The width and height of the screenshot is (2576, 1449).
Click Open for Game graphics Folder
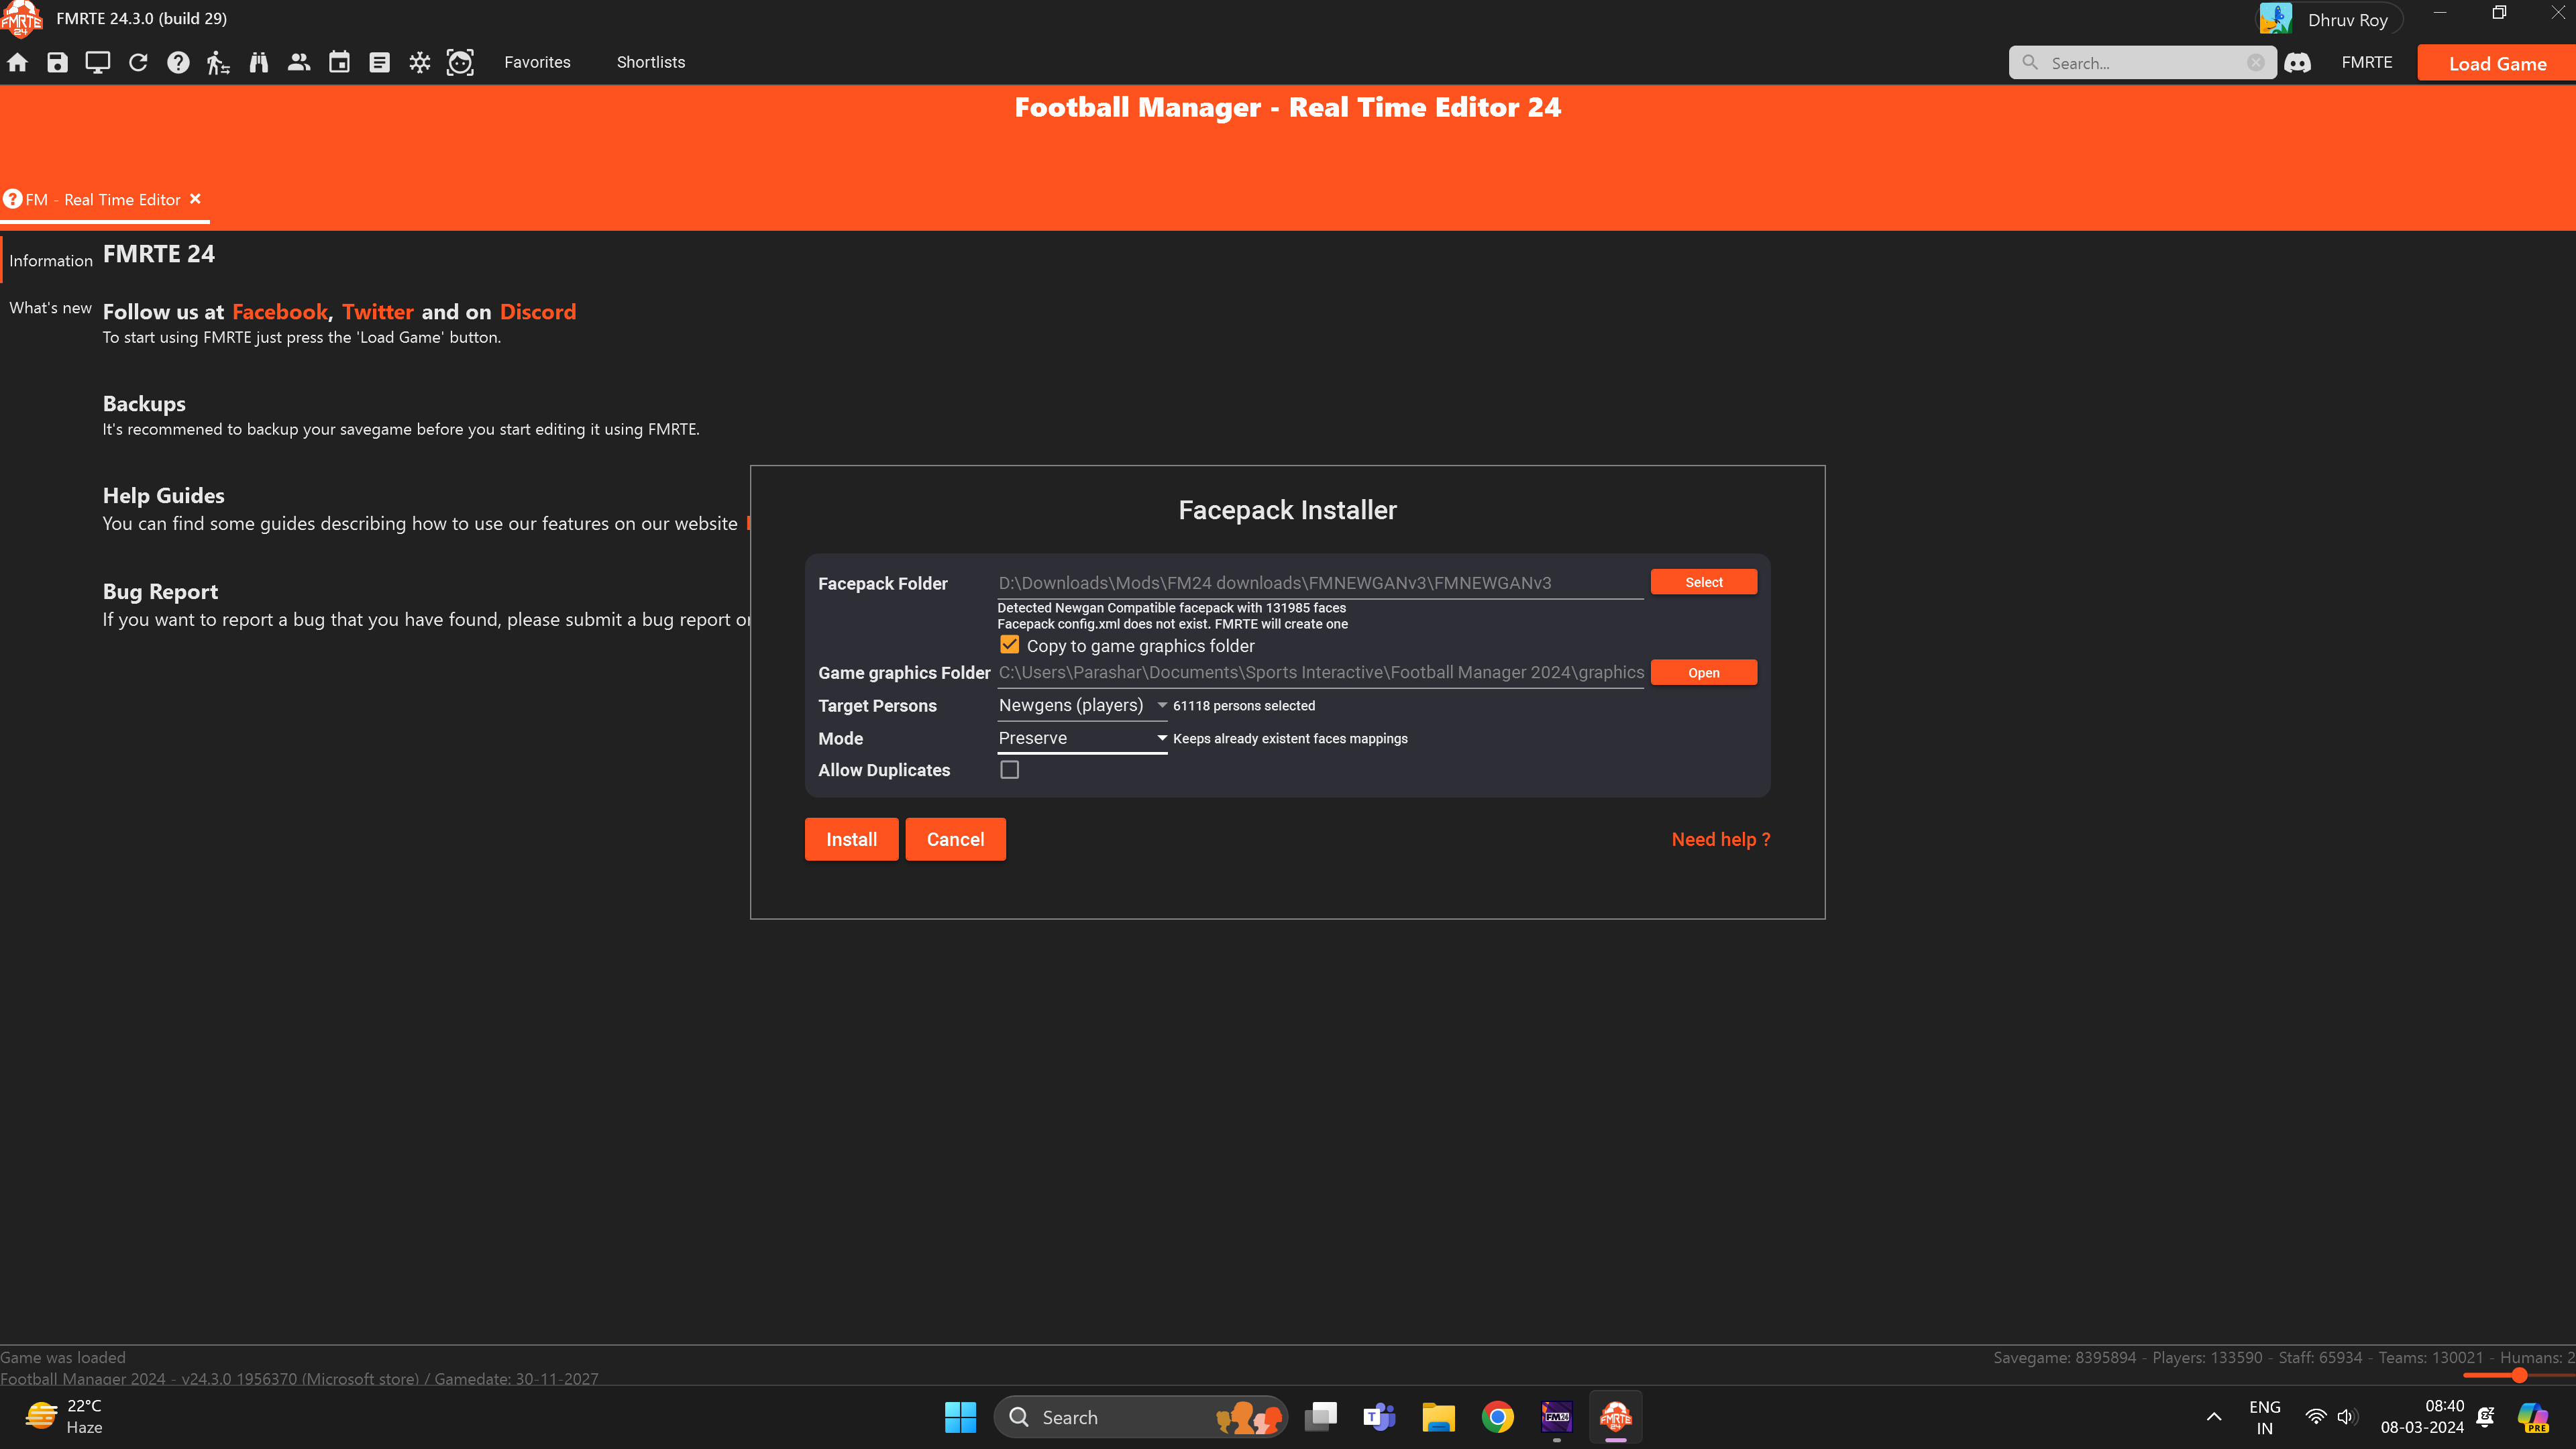click(1703, 672)
